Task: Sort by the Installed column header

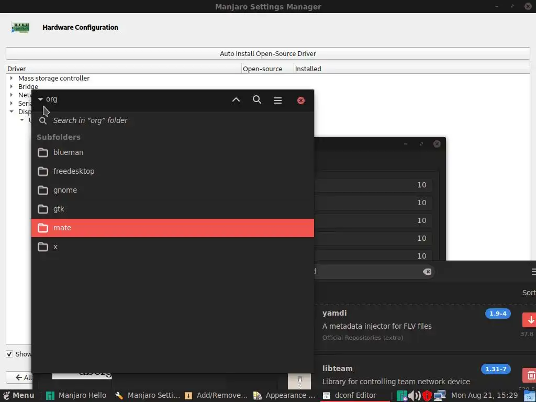Action: click(411, 69)
